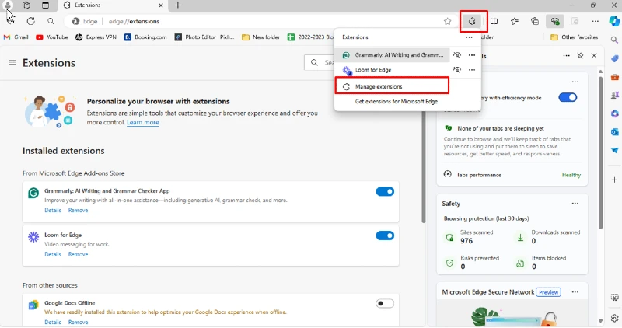Open sidebar Tools briefcase icon

[614, 77]
